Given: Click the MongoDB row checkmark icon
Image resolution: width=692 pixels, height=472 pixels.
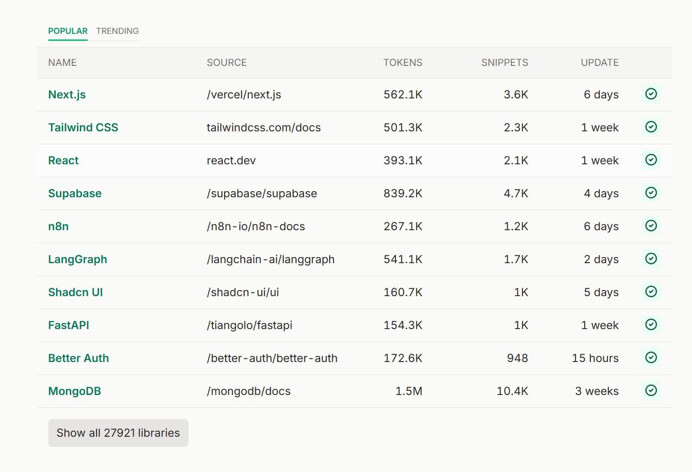Looking at the screenshot, I should (651, 391).
